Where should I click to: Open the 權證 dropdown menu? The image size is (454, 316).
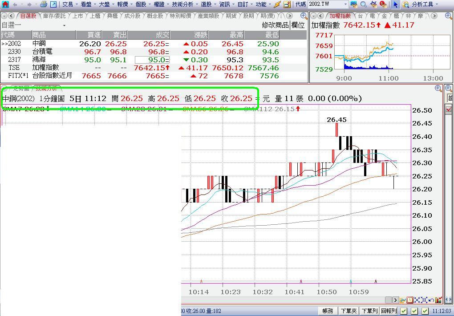pyautogui.click(x=161, y=4)
